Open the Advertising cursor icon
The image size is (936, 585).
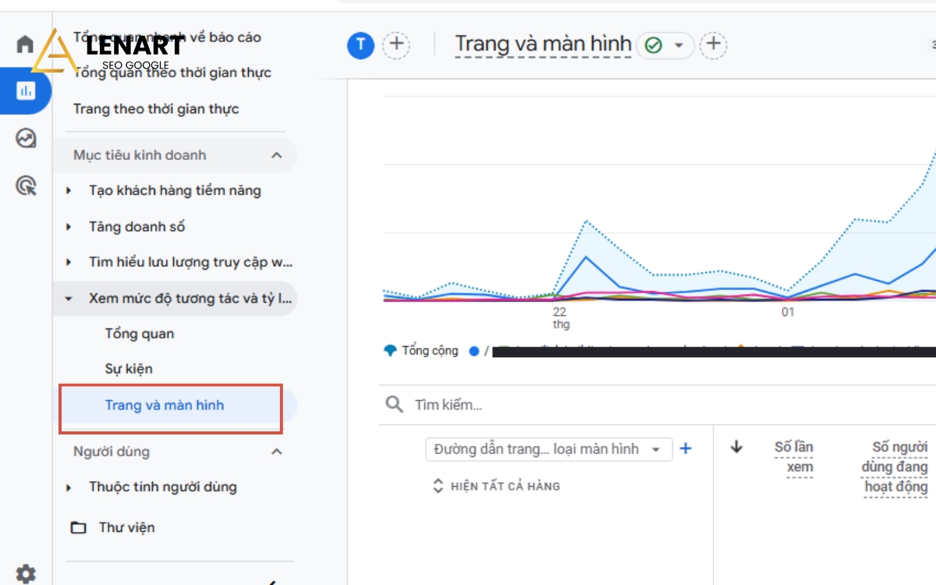[26, 186]
